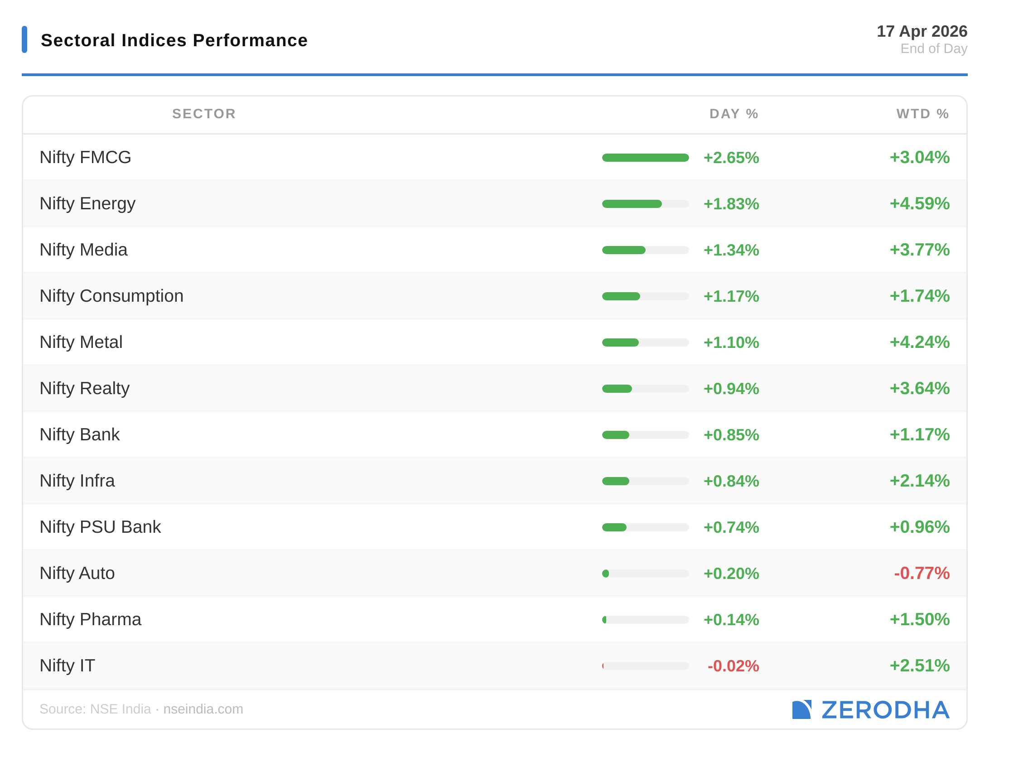Sort by the DAY % column header
Image resolution: width=1033 pixels, height=757 pixels.
733,114
